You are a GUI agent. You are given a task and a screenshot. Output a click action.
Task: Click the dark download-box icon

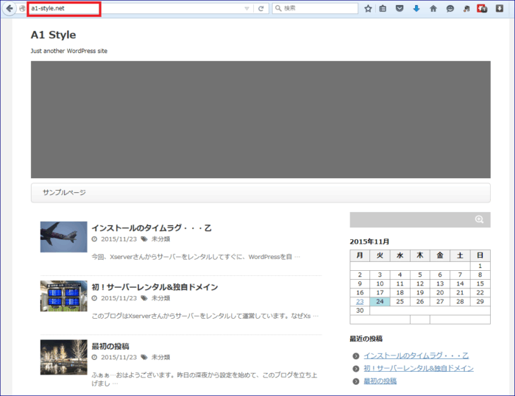pyautogui.click(x=500, y=9)
